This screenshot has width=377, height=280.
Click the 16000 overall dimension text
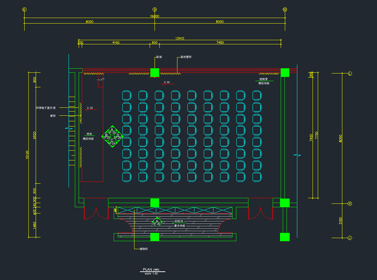point(155,16)
